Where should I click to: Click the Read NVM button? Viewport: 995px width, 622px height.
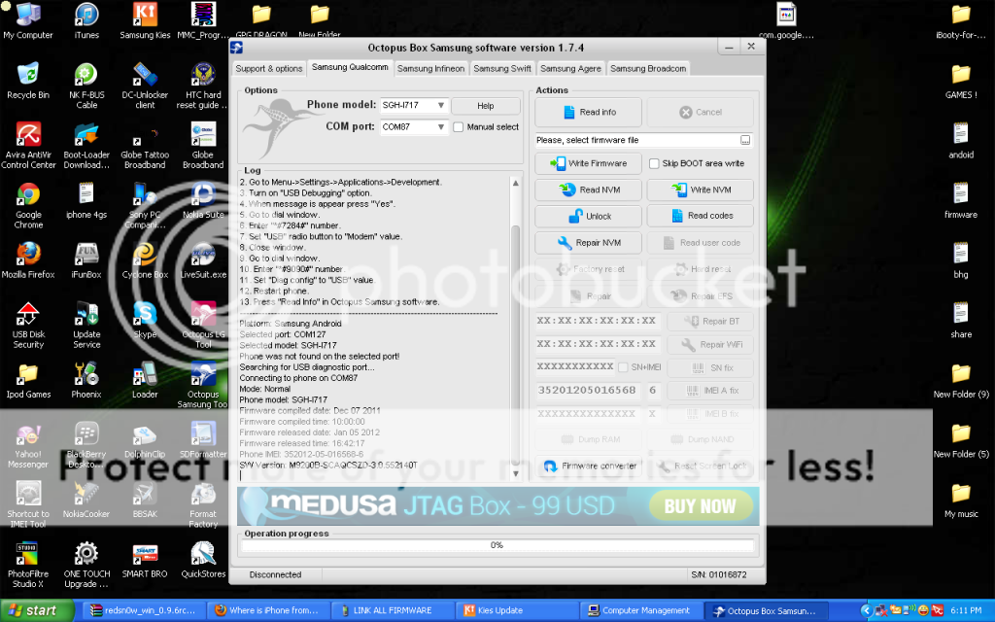click(x=588, y=190)
